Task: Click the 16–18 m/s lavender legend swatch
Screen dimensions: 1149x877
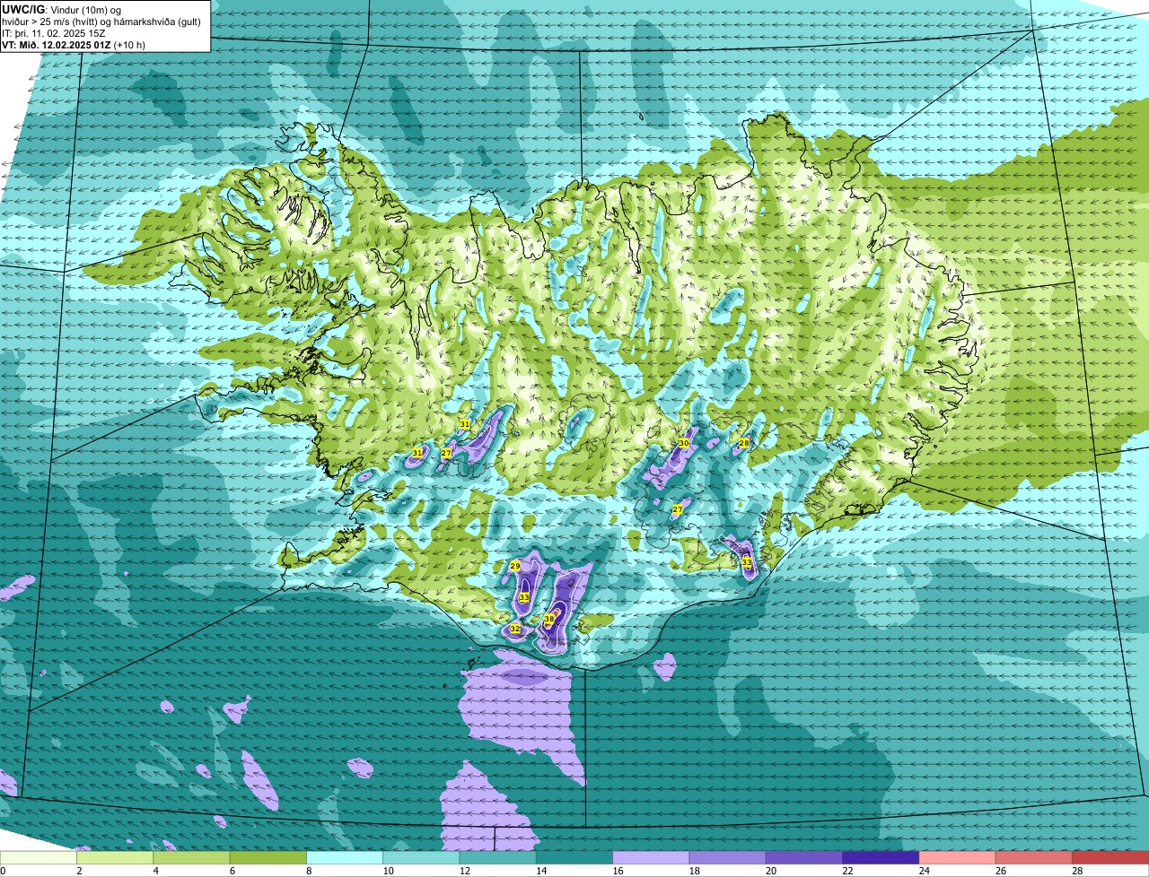Action: tap(651, 858)
